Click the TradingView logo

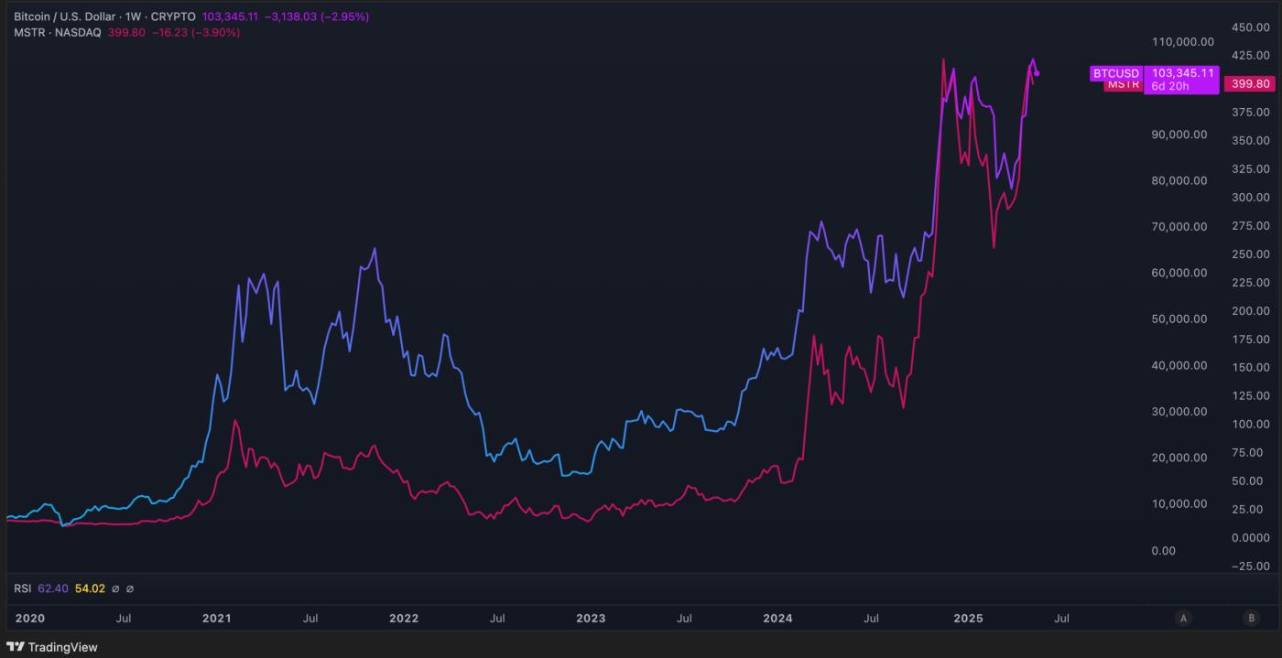pos(51,647)
